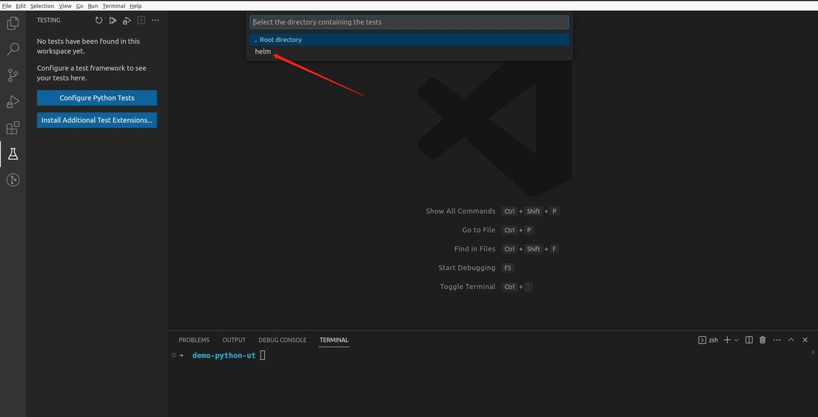Maximize the panel size chevron

tap(791, 340)
